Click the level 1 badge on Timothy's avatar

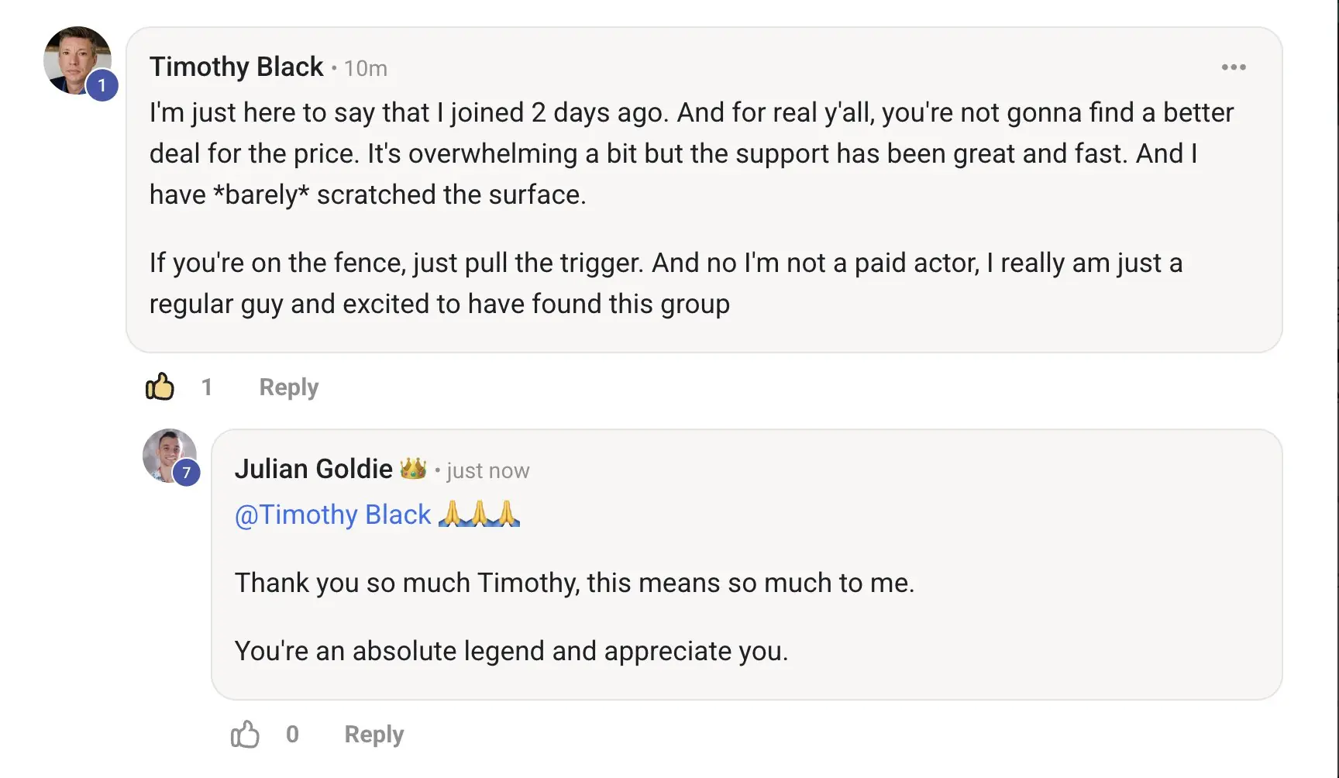pyautogui.click(x=102, y=85)
